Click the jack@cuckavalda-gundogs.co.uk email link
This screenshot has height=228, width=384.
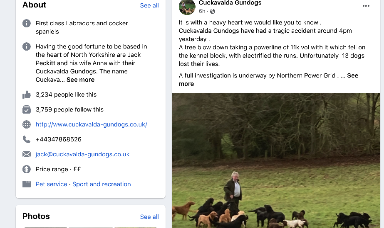pos(82,154)
